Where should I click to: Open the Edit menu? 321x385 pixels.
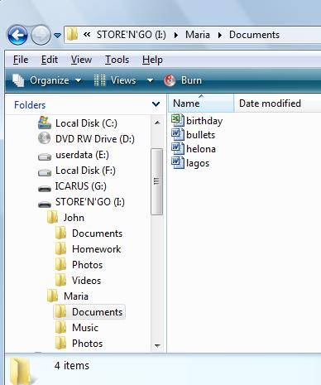(x=50, y=60)
